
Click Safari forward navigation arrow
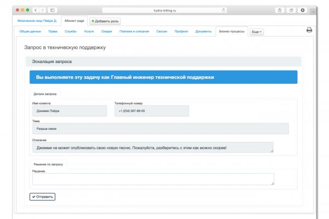coord(42,10)
